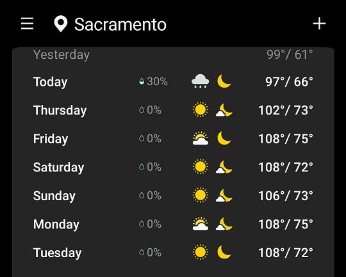This screenshot has height=277, width=346.
Task: Expand Thursday's forecast details
Action: pyautogui.click(x=173, y=110)
